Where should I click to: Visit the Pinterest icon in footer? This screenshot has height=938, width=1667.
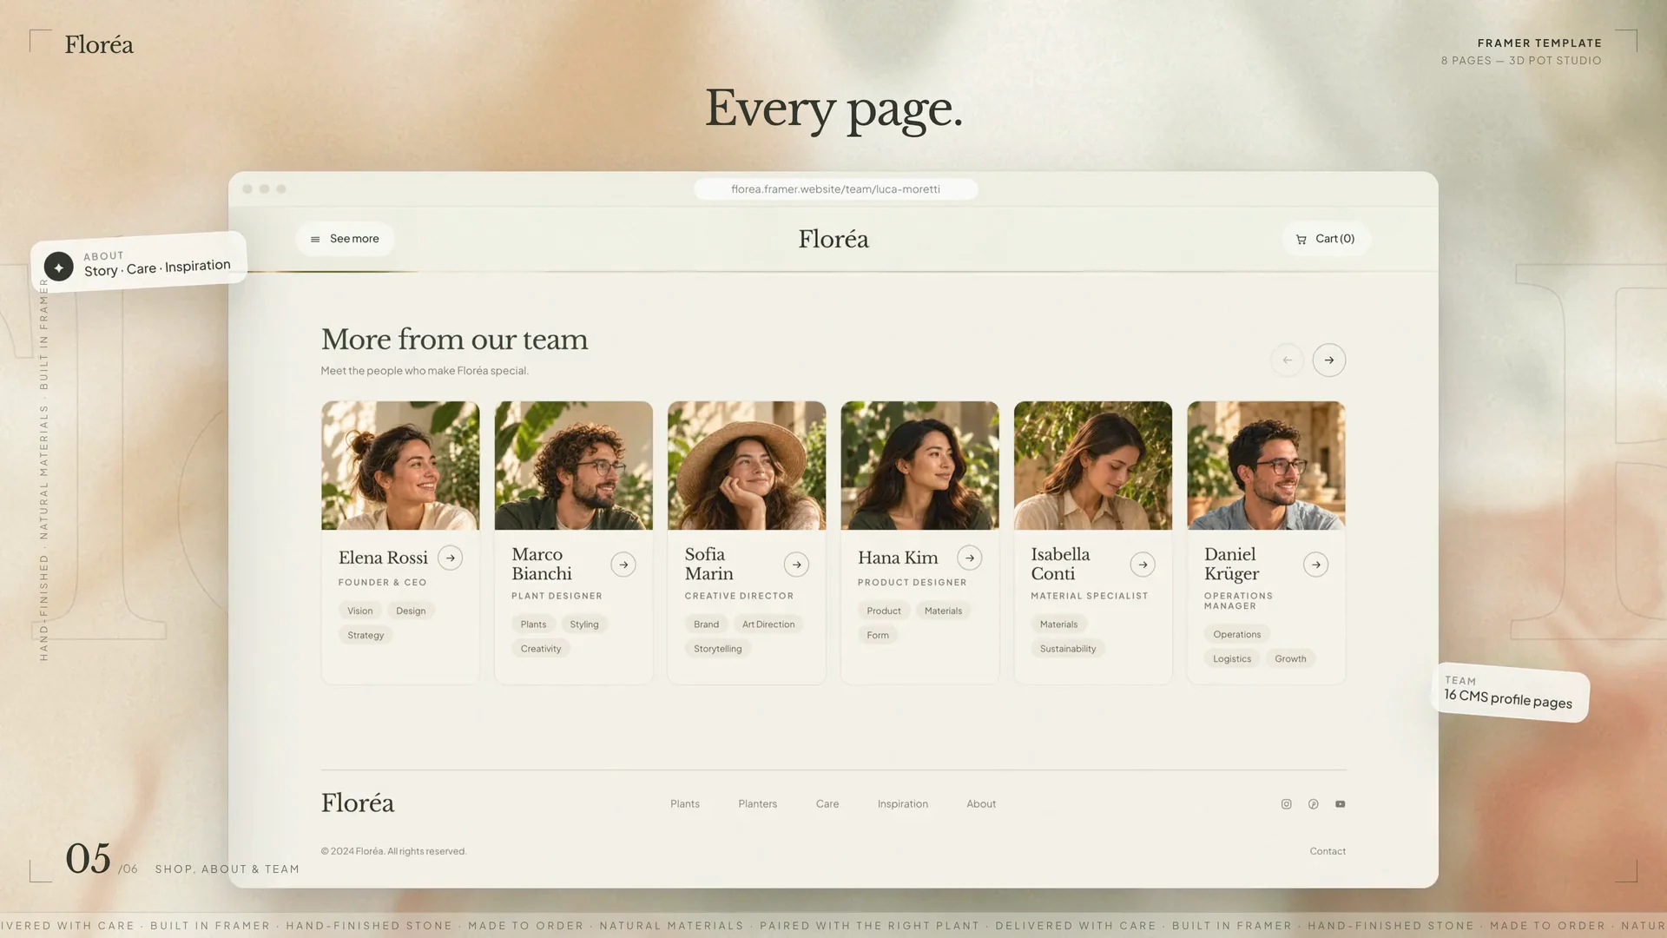tap(1314, 804)
